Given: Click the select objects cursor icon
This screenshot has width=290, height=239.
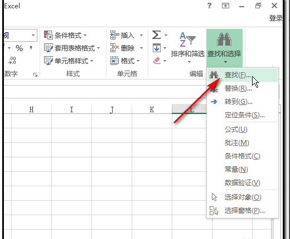Looking at the screenshot, I should pyautogui.click(x=214, y=197).
